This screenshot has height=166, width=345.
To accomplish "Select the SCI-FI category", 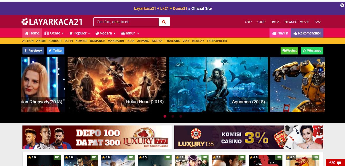I will coord(69,41).
